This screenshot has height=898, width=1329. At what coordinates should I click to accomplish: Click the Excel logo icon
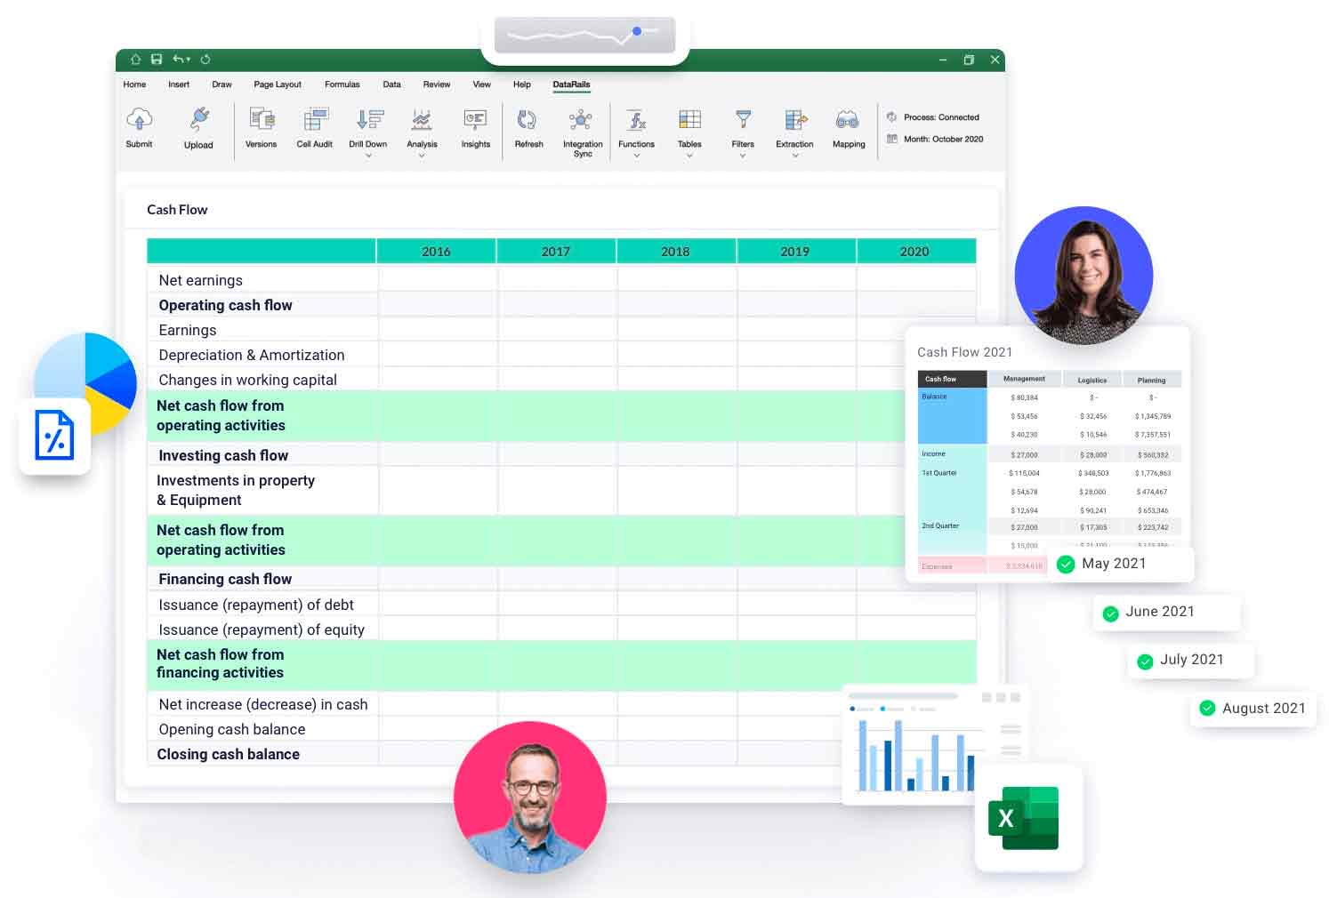tap(1023, 818)
